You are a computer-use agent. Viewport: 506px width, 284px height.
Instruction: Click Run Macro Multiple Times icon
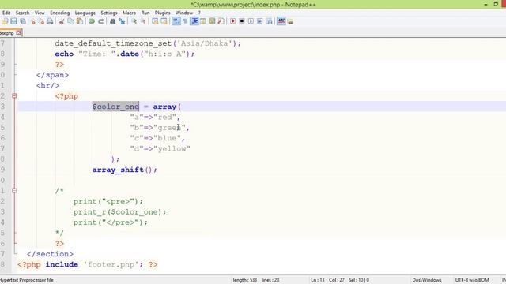pyautogui.click(x=260, y=21)
